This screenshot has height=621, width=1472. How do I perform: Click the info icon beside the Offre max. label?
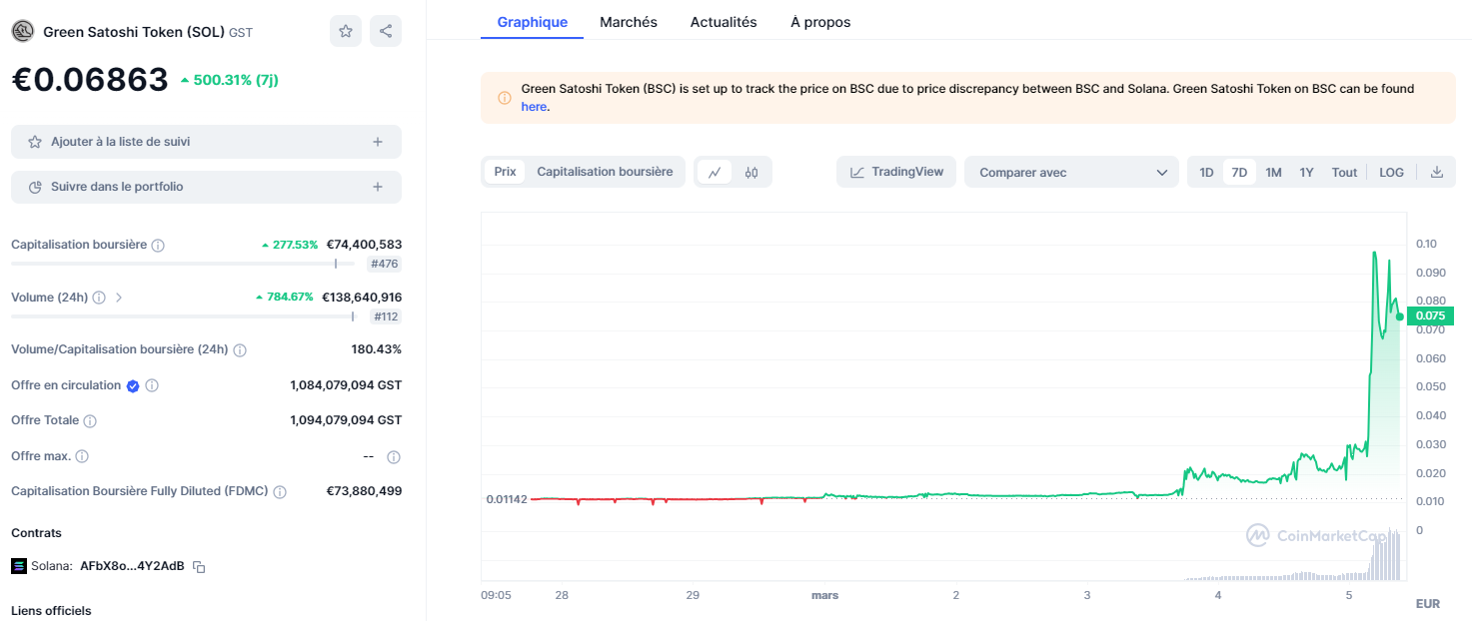click(82, 456)
